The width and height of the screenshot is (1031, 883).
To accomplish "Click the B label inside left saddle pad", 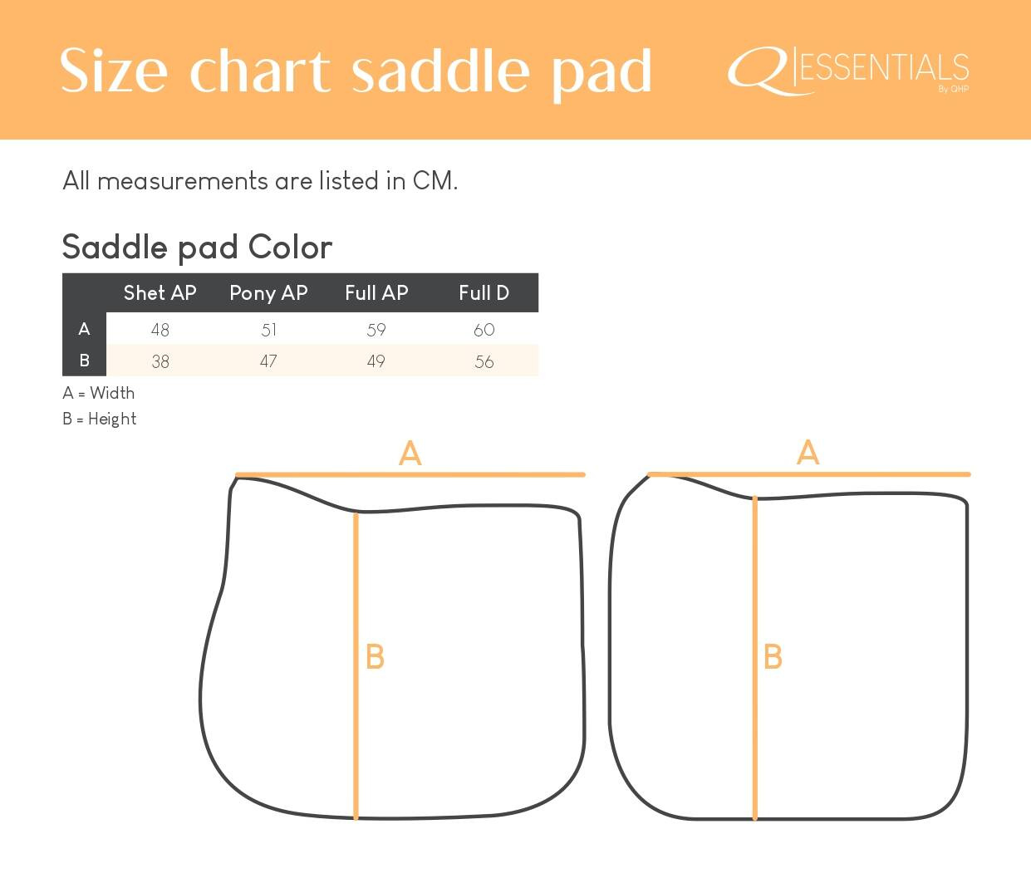I will coord(375,657).
